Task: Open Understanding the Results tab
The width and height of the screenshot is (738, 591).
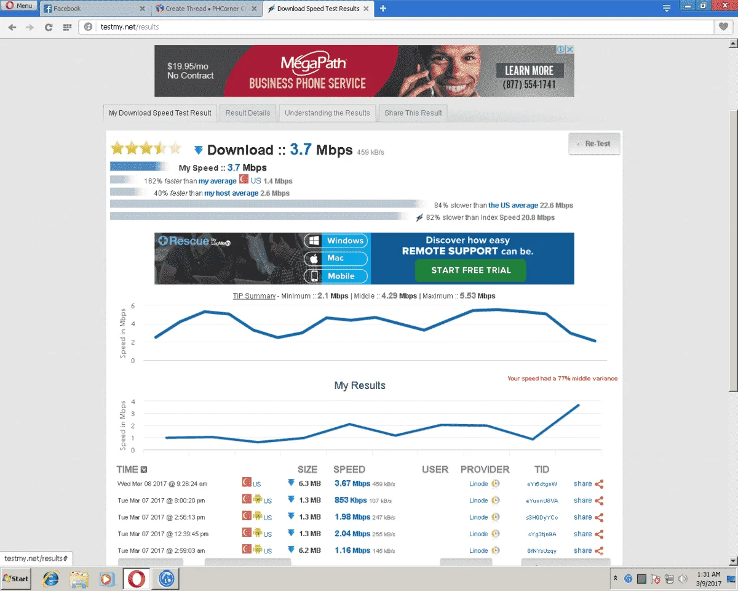Action: click(327, 113)
